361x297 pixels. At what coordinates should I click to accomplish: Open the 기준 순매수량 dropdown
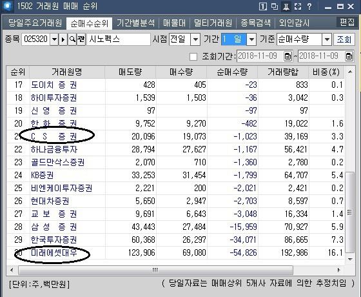(x=327, y=39)
